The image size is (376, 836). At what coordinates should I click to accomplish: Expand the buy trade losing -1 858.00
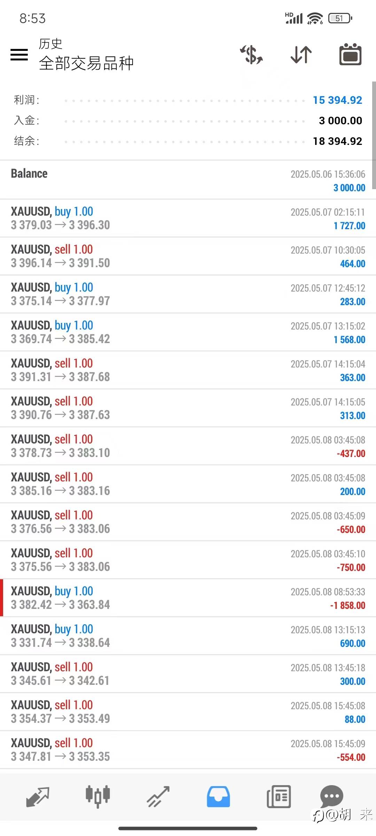(x=188, y=598)
